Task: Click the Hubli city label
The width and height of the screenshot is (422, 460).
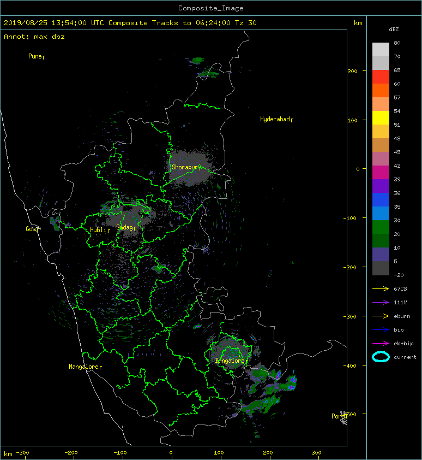Action: click(100, 230)
